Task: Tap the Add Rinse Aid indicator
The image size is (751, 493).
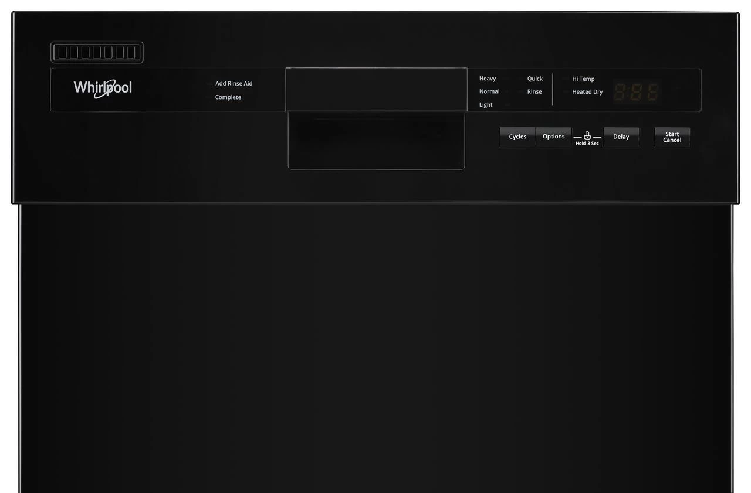Action: point(234,83)
